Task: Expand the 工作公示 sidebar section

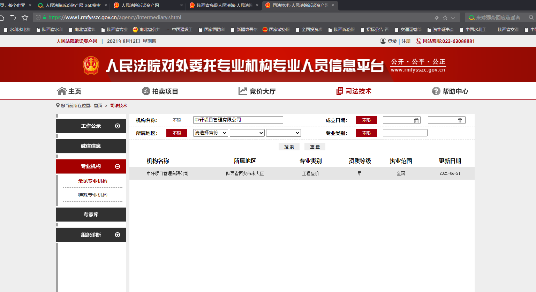Action: point(118,126)
